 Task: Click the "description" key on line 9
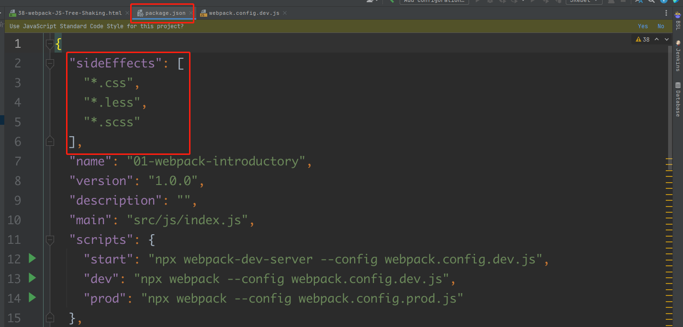click(116, 200)
